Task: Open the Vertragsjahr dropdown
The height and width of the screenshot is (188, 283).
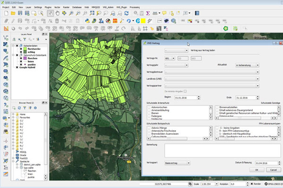Action: 176,65
